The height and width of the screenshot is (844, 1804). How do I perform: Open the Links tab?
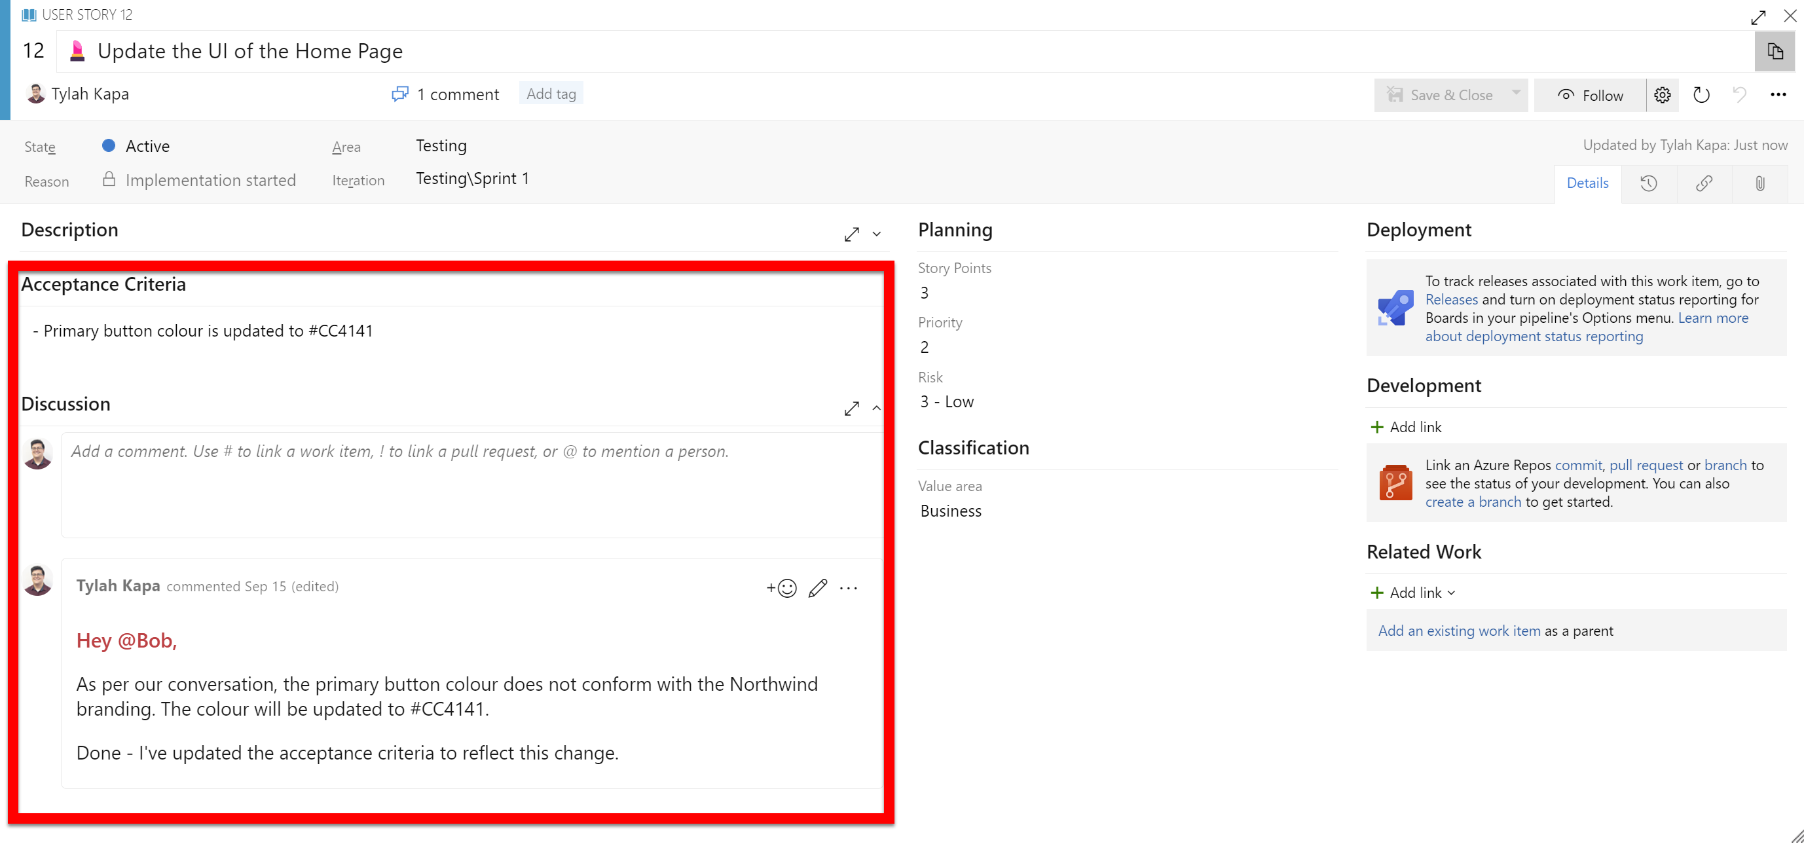click(1704, 183)
